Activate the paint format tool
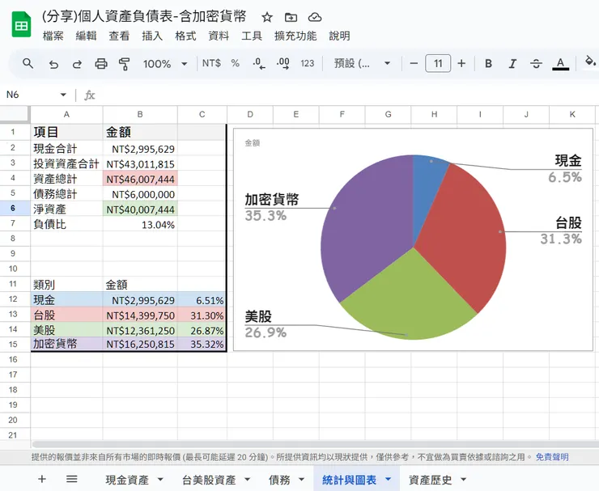The height and width of the screenshot is (491, 599). 125,64
